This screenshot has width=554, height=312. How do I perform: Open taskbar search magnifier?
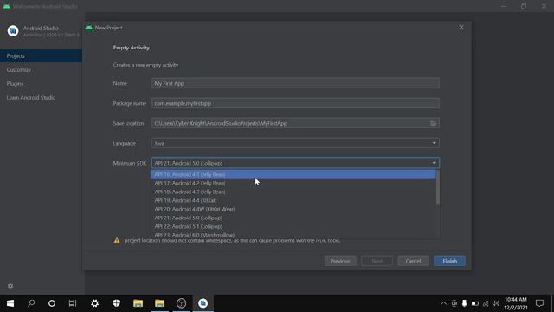[x=31, y=303]
